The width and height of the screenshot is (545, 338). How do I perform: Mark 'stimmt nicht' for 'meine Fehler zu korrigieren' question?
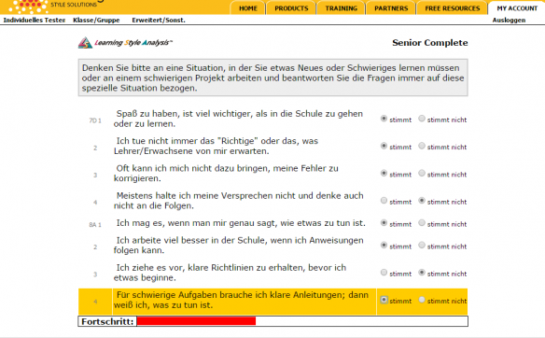(x=422, y=173)
